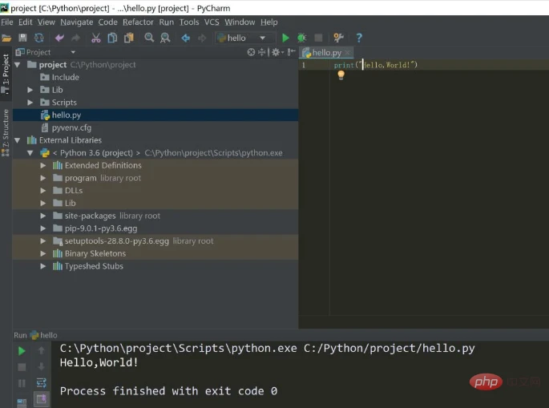Expand Binary Skeletons

point(43,254)
